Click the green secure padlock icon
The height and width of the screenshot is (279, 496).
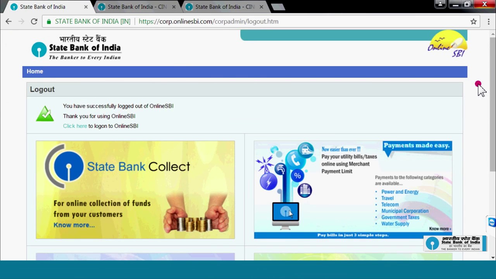pyautogui.click(x=48, y=22)
